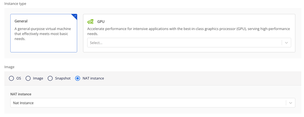Click the 'Image' section heading
304x117 pixels.
pyautogui.click(x=9, y=67)
